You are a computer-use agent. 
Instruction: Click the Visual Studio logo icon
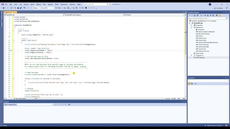click(3, 4)
